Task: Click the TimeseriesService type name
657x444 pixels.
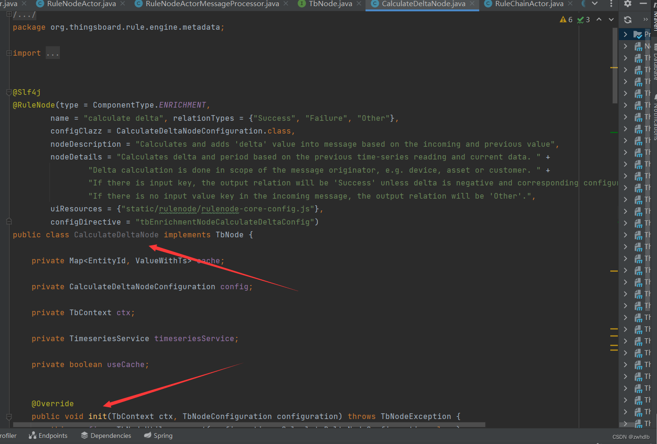Action: (109, 339)
